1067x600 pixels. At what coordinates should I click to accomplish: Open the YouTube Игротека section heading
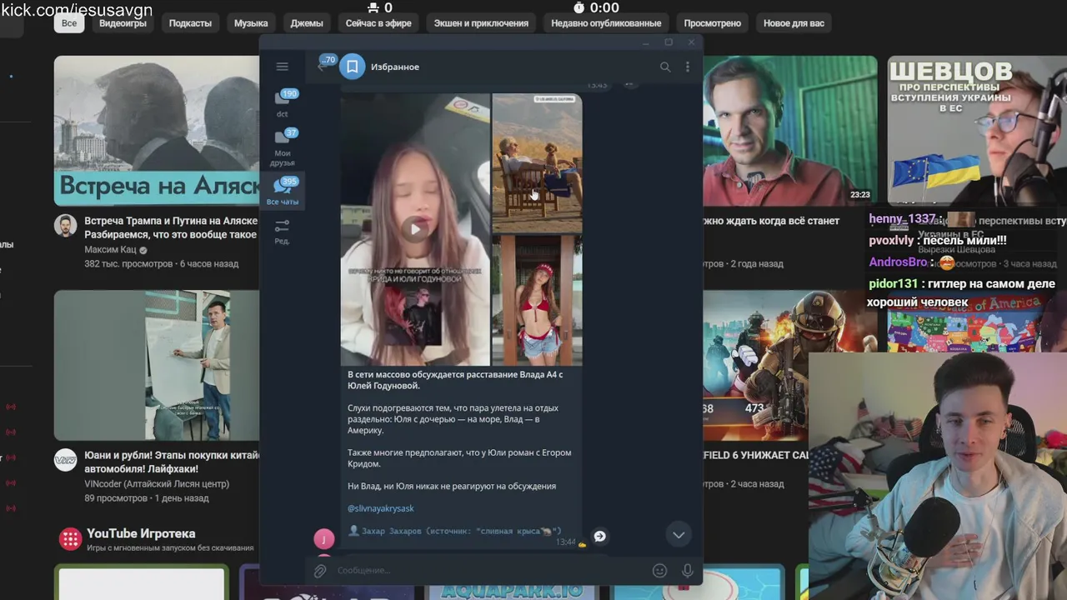(x=141, y=533)
